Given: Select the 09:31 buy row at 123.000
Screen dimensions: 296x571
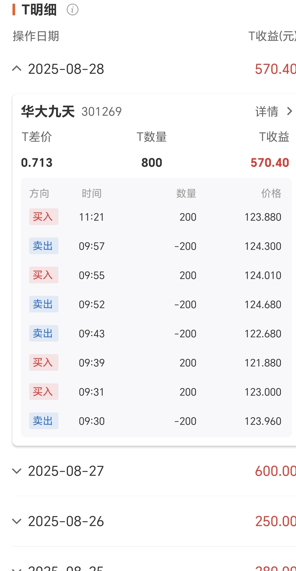Looking at the screenshot, I should click(x=156, y=392).
